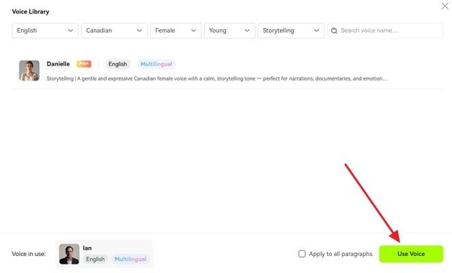Click the Danielle voice name
Viewport: 452px width, 273px height.
[x=58, y=63]
